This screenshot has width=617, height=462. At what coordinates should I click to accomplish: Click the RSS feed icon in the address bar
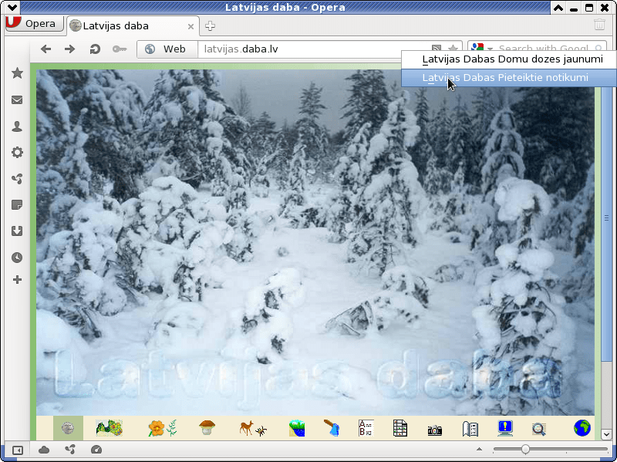tap(436, 48)
